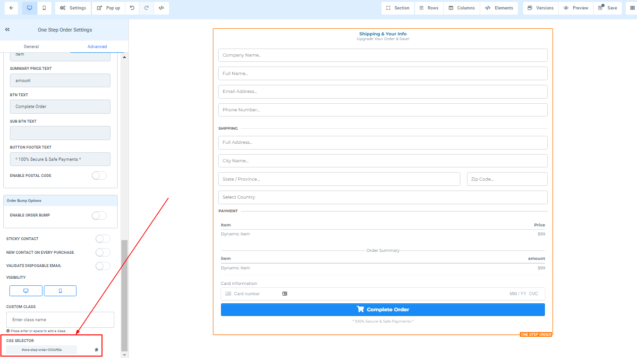
Task: Open the grid apps icon
Action: (x=632, y=8)
